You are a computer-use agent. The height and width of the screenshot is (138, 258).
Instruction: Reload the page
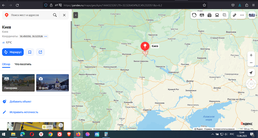tap(17, 5)
